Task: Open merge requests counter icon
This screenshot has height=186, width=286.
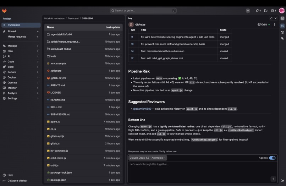Action: pos(266,11)
